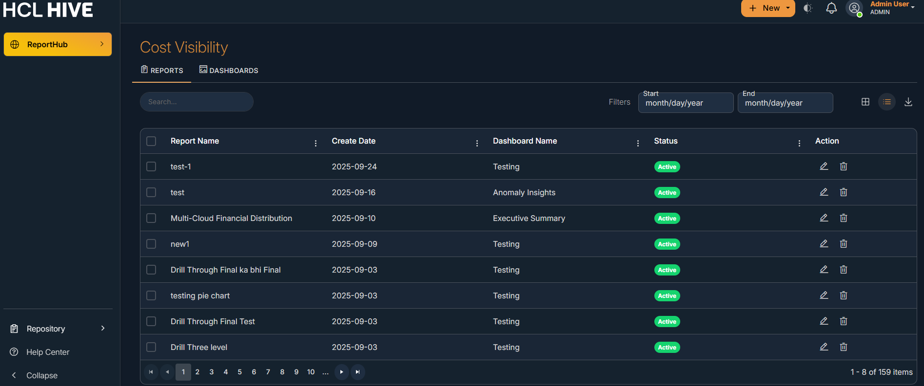This screenshot has height=386, width=924.
Task: Open the ReportHub sidebar item
Action: coord(58,44)
